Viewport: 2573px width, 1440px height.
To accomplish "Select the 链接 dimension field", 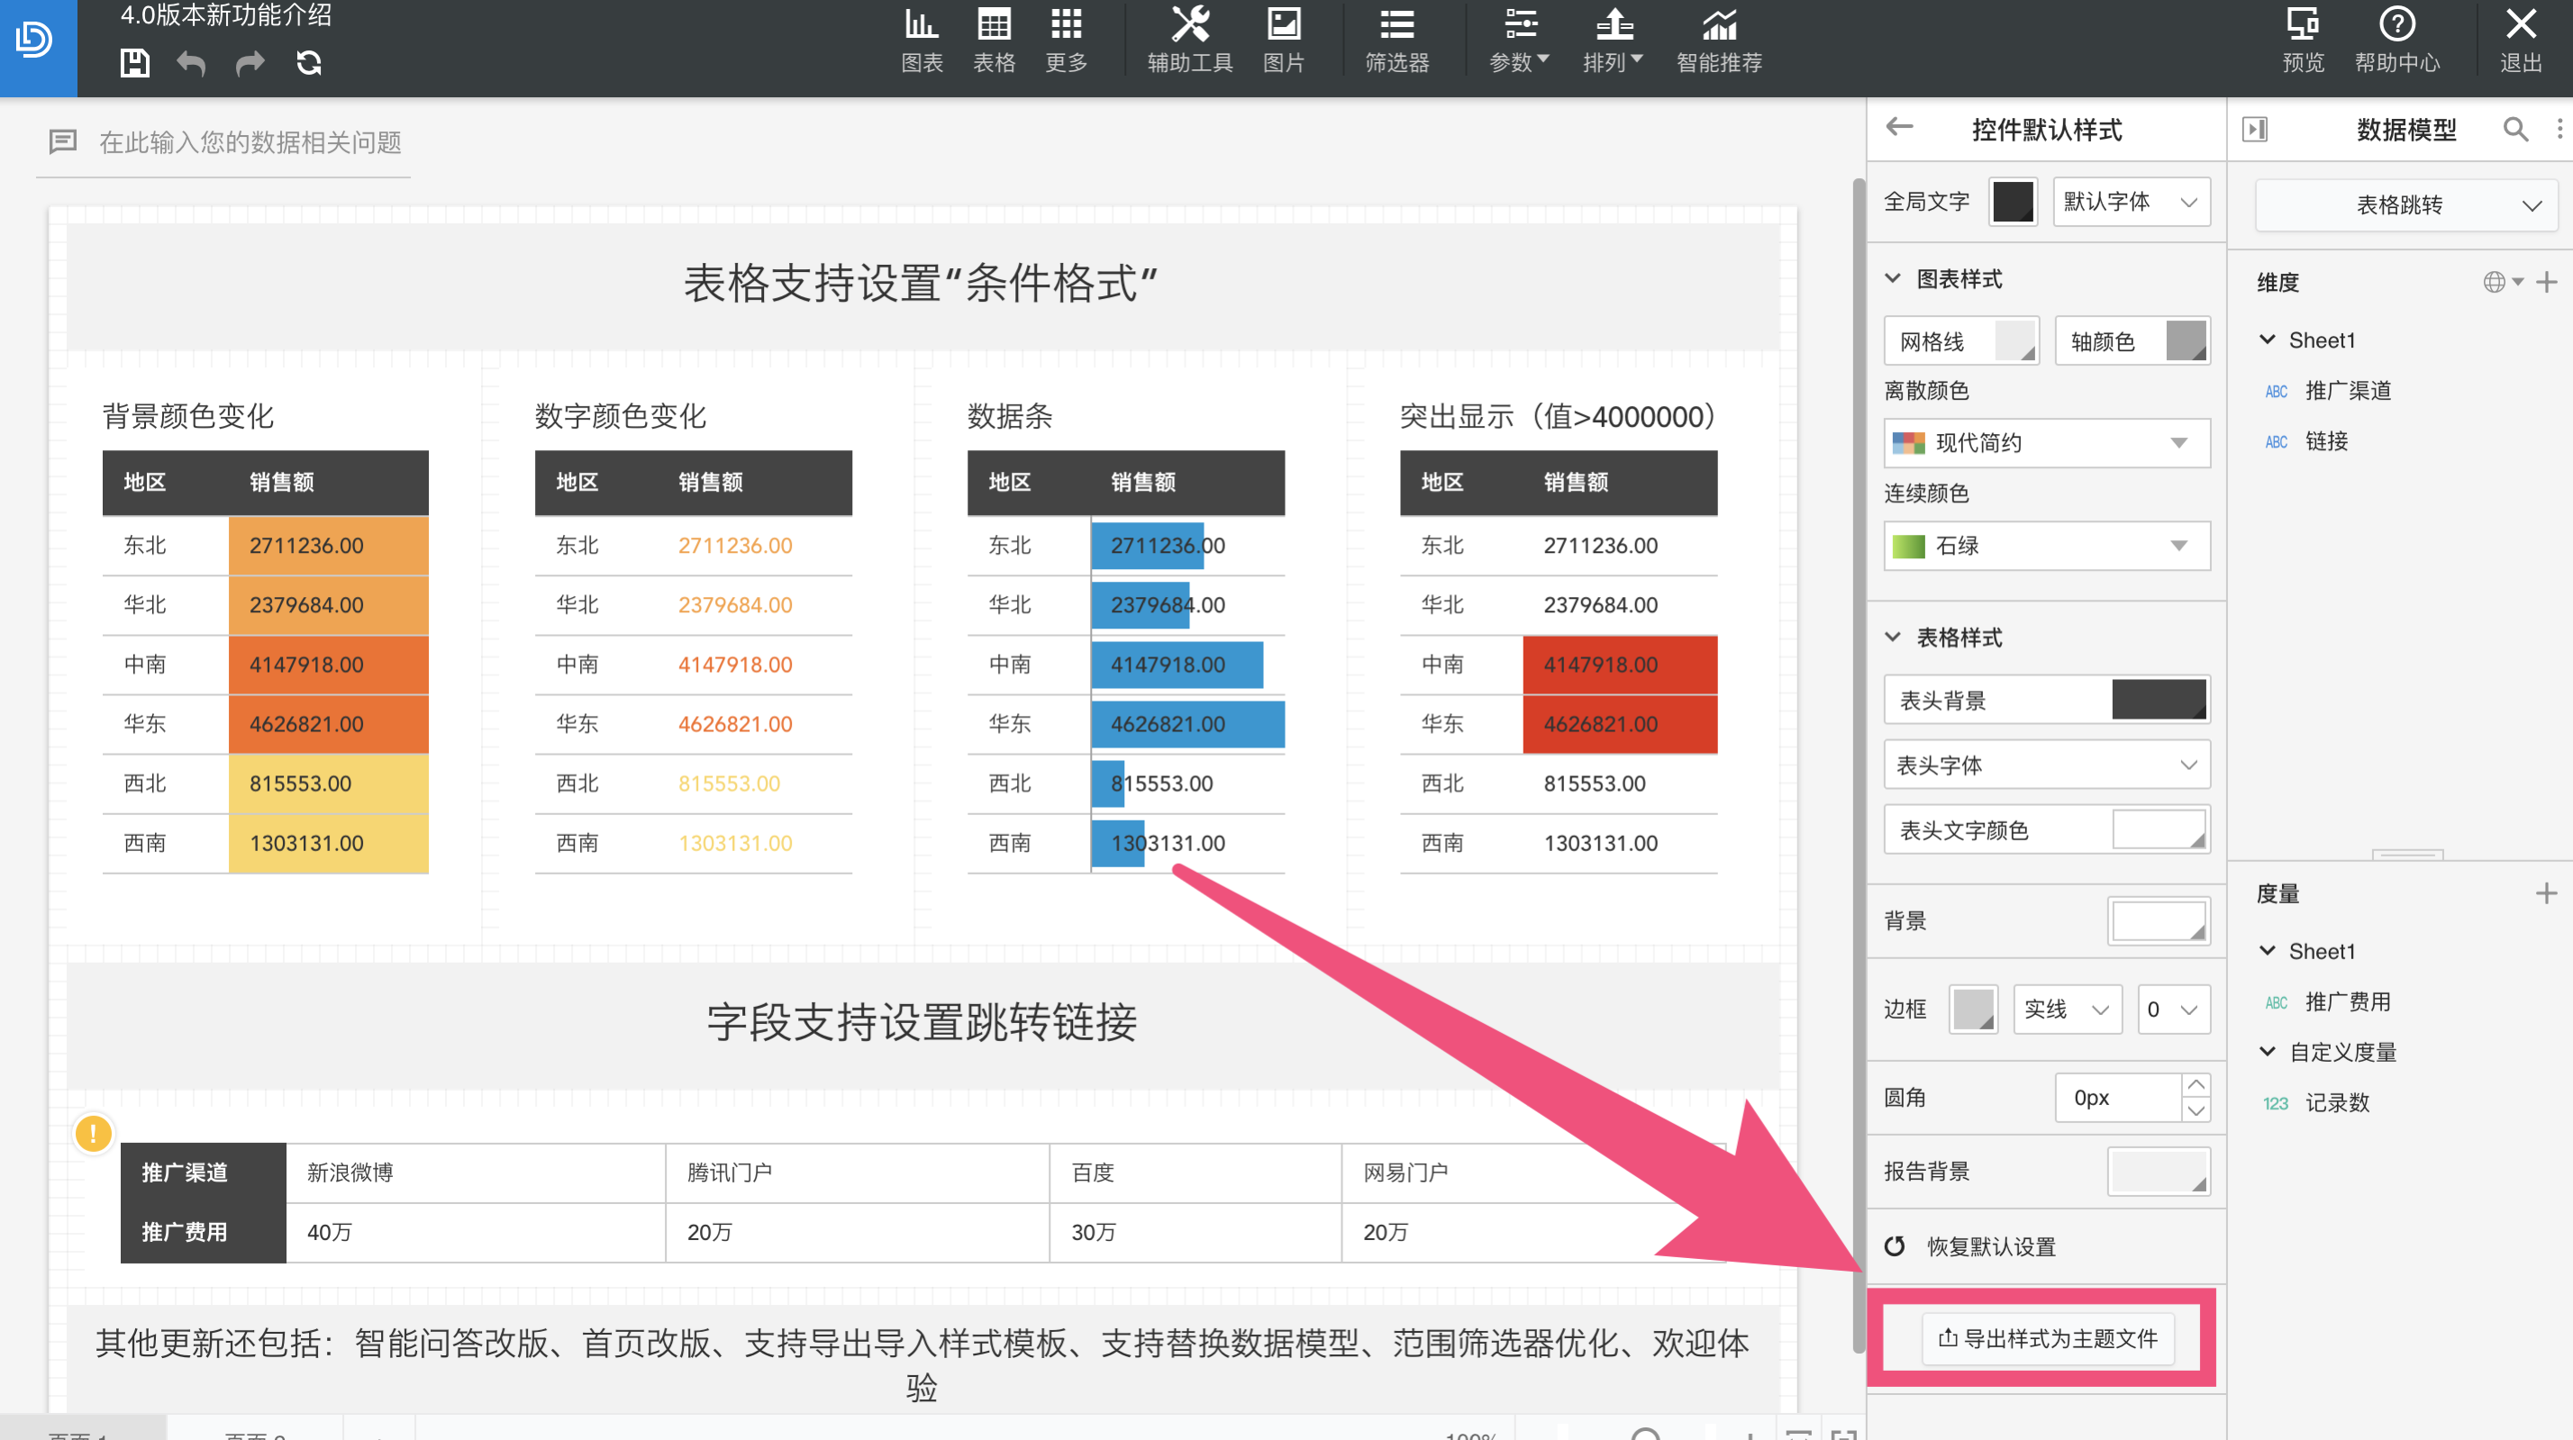I will coord(2326,441).
